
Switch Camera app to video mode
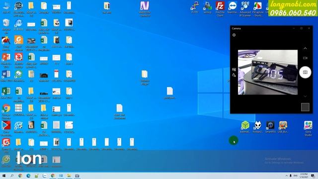[305, 58]
